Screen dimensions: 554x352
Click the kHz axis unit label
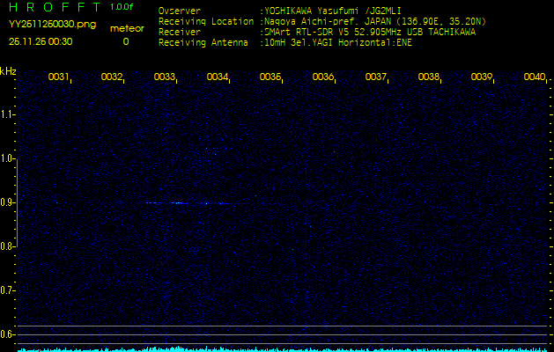[8, 71]
